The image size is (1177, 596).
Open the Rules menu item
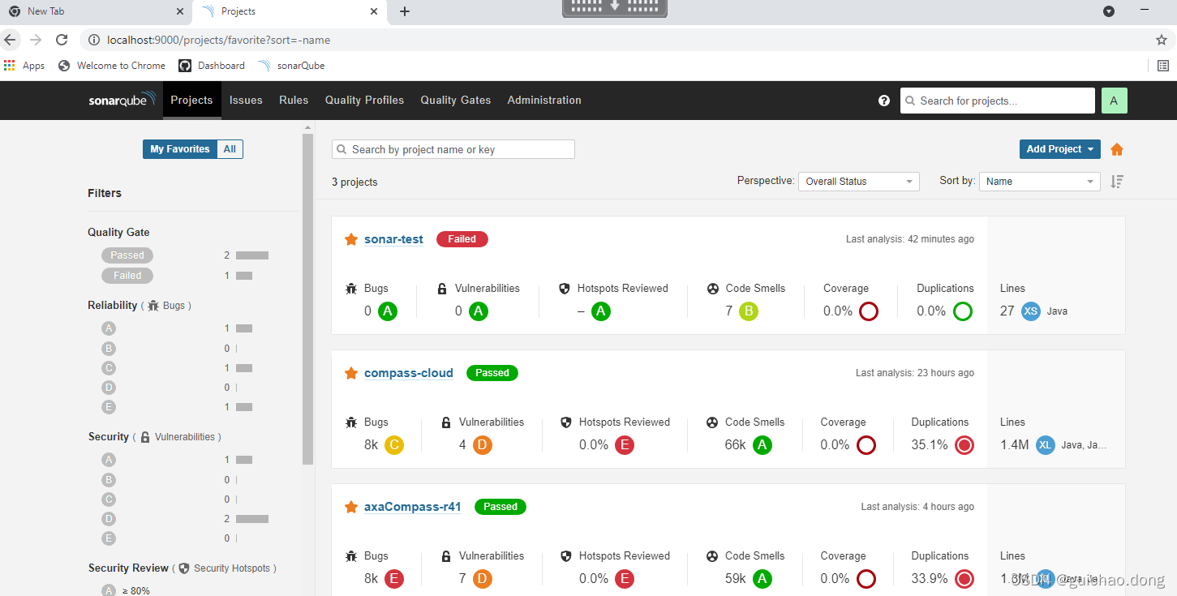294,101
